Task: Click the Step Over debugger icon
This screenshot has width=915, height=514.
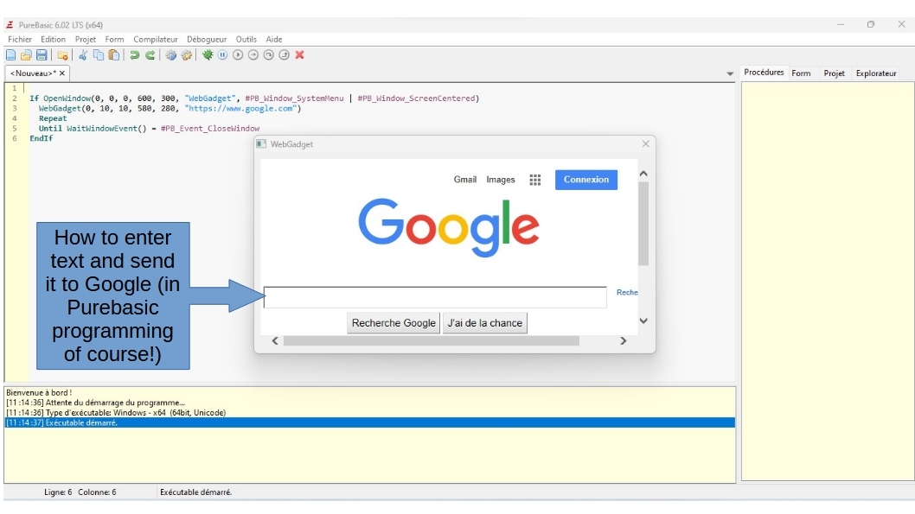Action: point(268,54)
